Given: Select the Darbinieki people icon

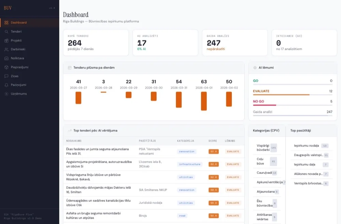Looking at the screenshot, I should [6, 49].
